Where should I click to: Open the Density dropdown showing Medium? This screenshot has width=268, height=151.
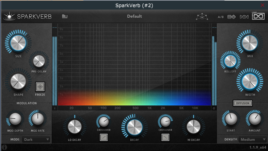(253, 139)
